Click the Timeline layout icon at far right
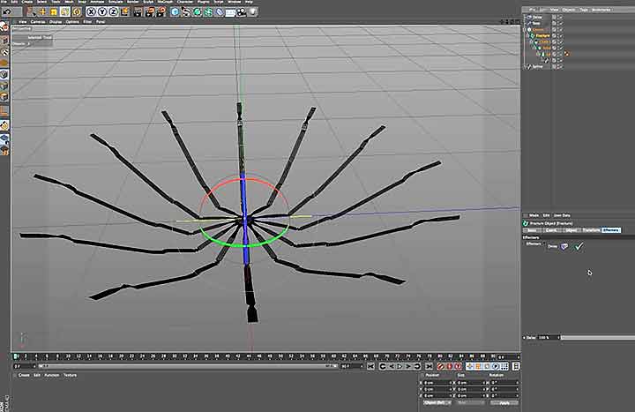Screen dimensions: 635x412 coord(516,366)
